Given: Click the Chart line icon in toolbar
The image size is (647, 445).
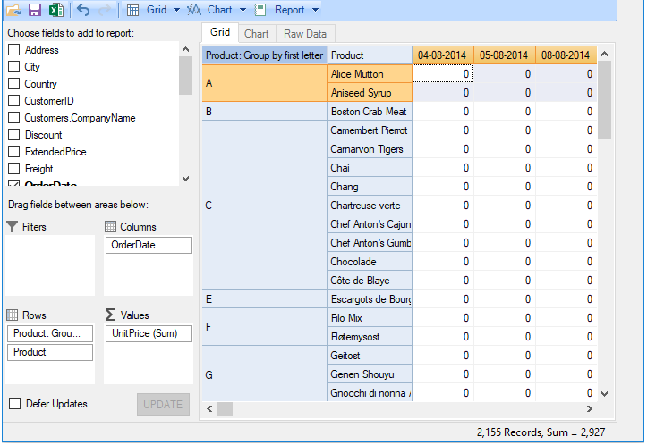Looking at the screenshot, I should click(194, 10).
